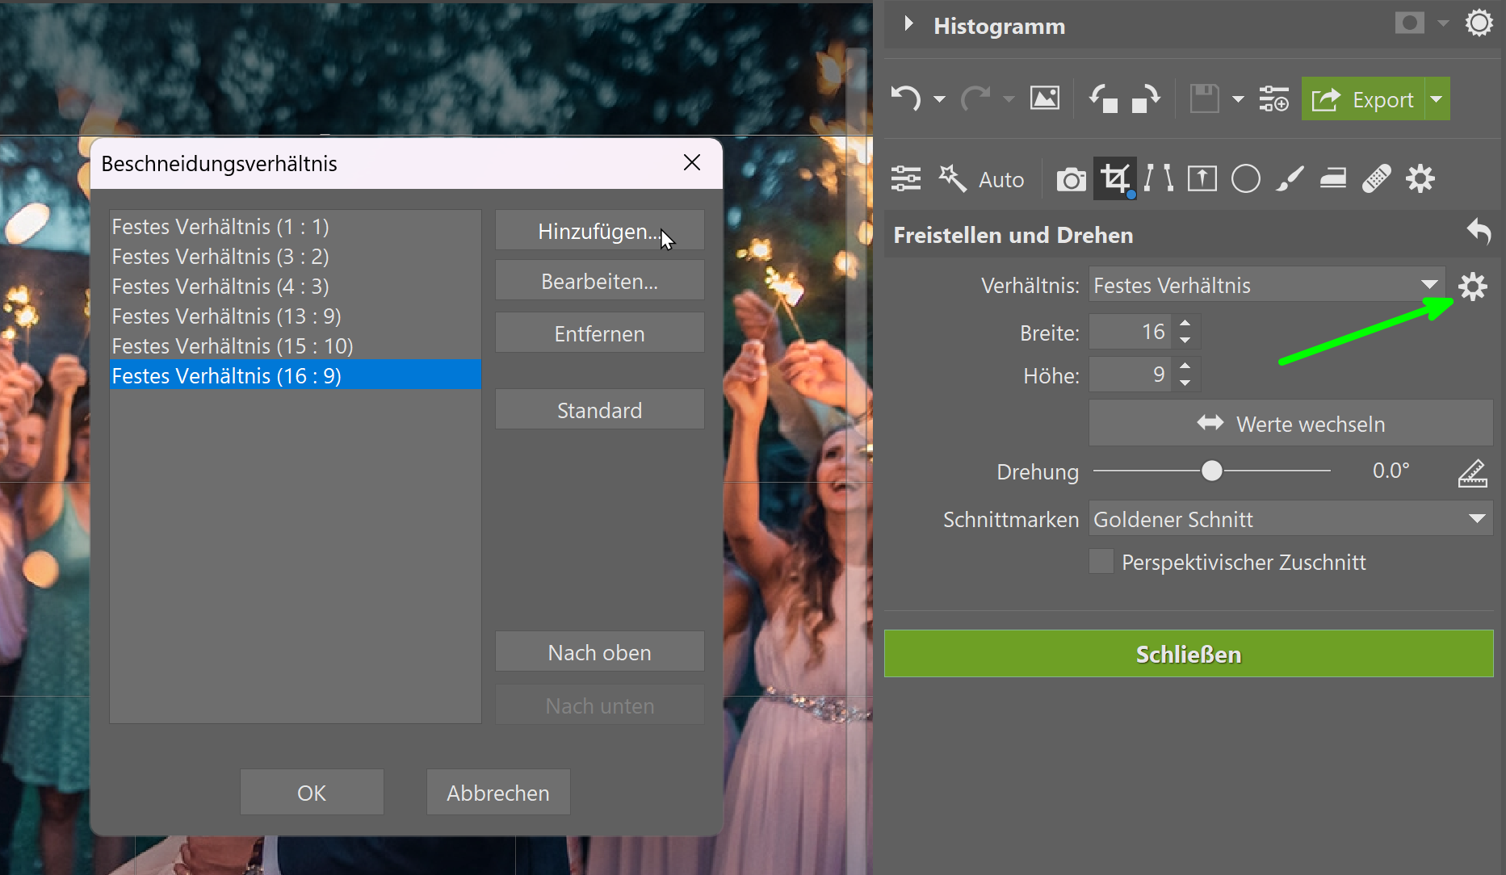Select Festes Verhältnis (15 : 10)

[296, 346]
